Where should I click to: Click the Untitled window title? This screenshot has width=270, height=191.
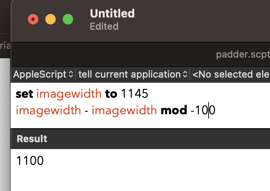point(112,14)
